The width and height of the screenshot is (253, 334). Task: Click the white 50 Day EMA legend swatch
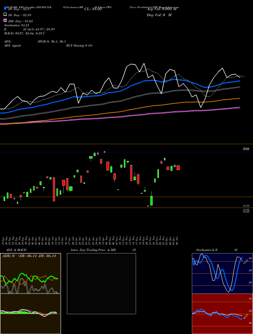pyautogui.click(x=5, y=15)
